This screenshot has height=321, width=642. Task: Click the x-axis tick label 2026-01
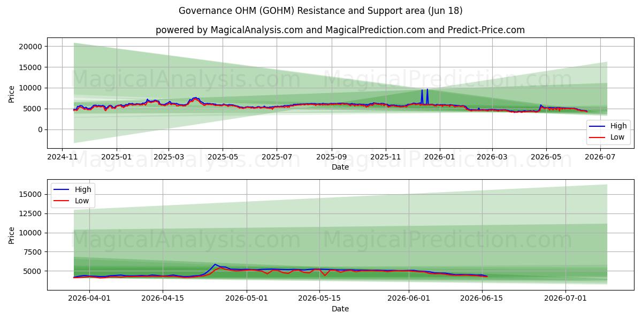click(439, 157)
